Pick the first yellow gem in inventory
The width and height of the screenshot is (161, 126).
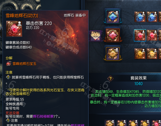pyautogui.click(x=140, y=54)
